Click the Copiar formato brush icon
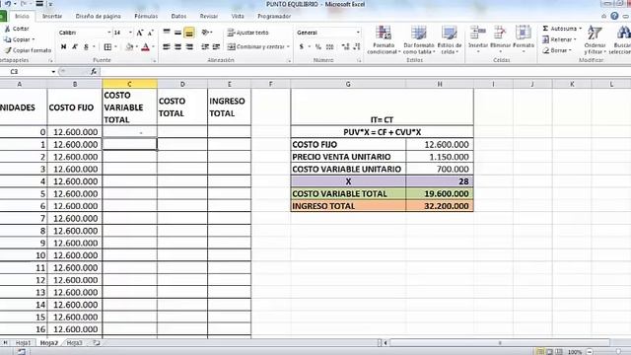Screen dimensions: 631x355 point(8,50)
